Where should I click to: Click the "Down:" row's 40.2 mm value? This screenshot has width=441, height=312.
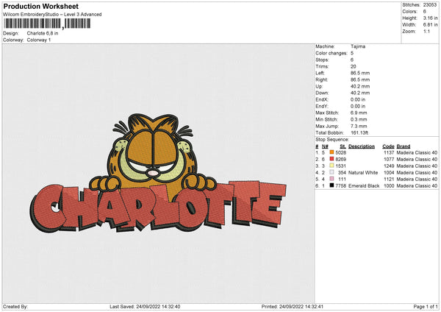pyautogui.click(x=360, y=93)
